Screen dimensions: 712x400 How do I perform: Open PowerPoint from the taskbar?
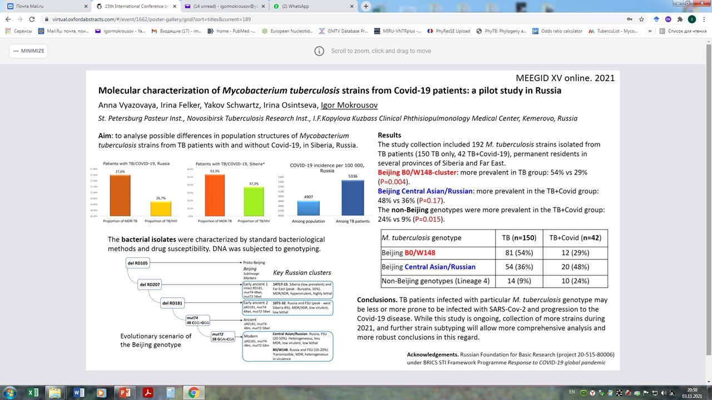tap(125, 393)
